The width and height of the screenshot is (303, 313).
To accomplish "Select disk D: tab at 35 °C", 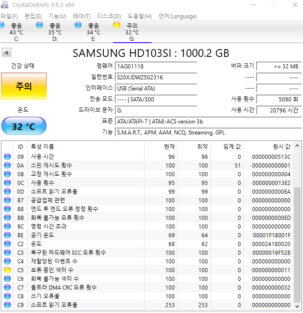I will click(55, 32).
